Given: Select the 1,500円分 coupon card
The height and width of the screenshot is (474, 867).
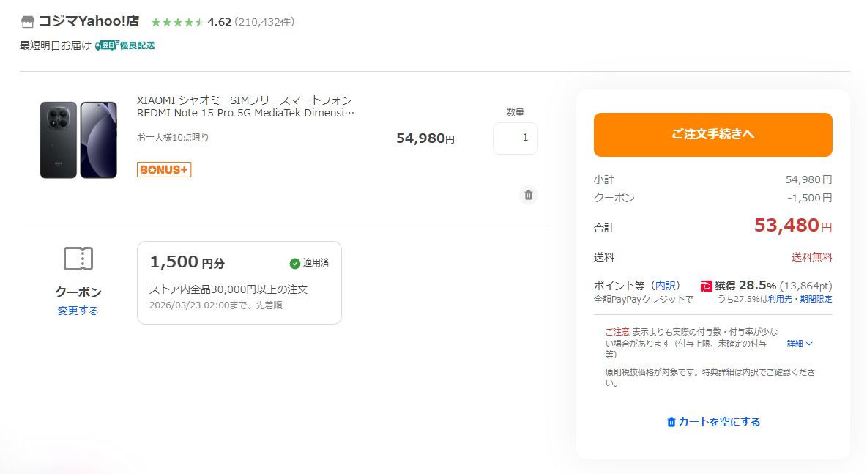Looking at the screenshot, I should pos(239,283).
